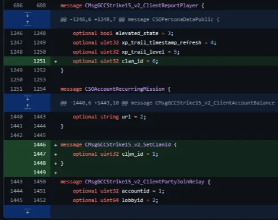Select new line number 1251
Screen dimensions: 278x220
(x=39, y=61)
